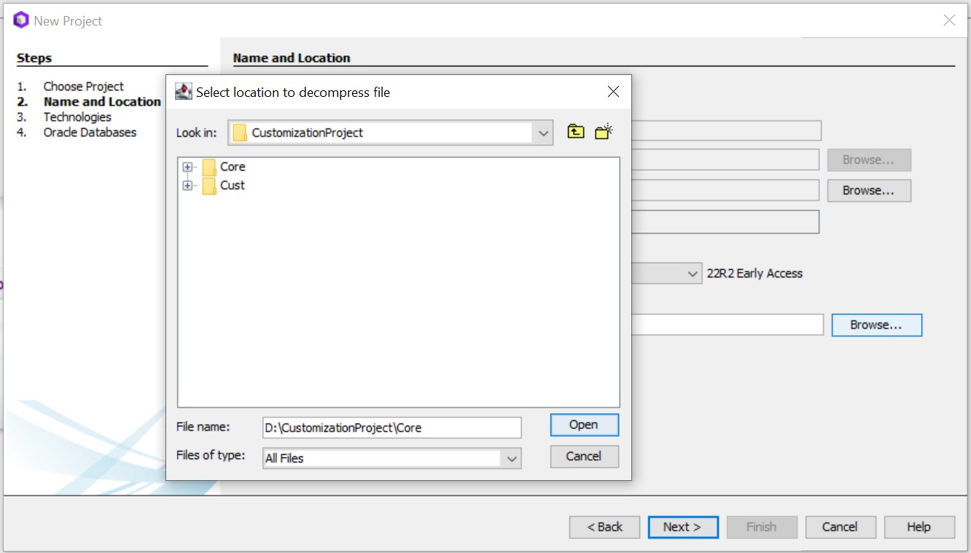Create new folder icon in dialog

(x=604, y=132)
